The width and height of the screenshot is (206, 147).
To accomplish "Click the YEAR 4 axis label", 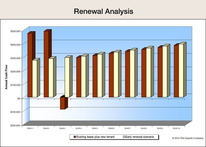I will pyautogui.click(x=79, y=128).
